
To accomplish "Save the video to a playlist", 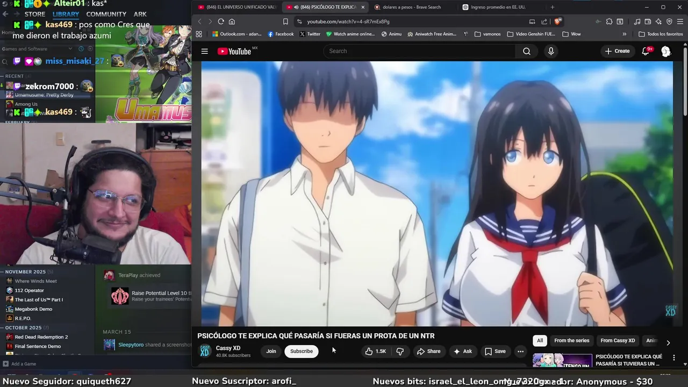I will (495, 351).
